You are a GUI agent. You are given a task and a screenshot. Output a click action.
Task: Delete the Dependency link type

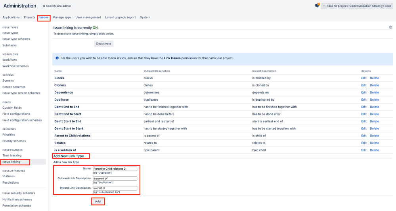[x=374, y=92]
